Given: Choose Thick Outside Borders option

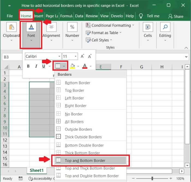Looking at the screenshot, I should click(x=91, y=137).
